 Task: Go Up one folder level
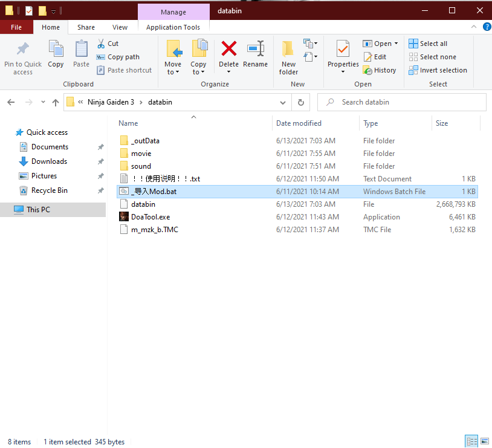tap(56, 102)
